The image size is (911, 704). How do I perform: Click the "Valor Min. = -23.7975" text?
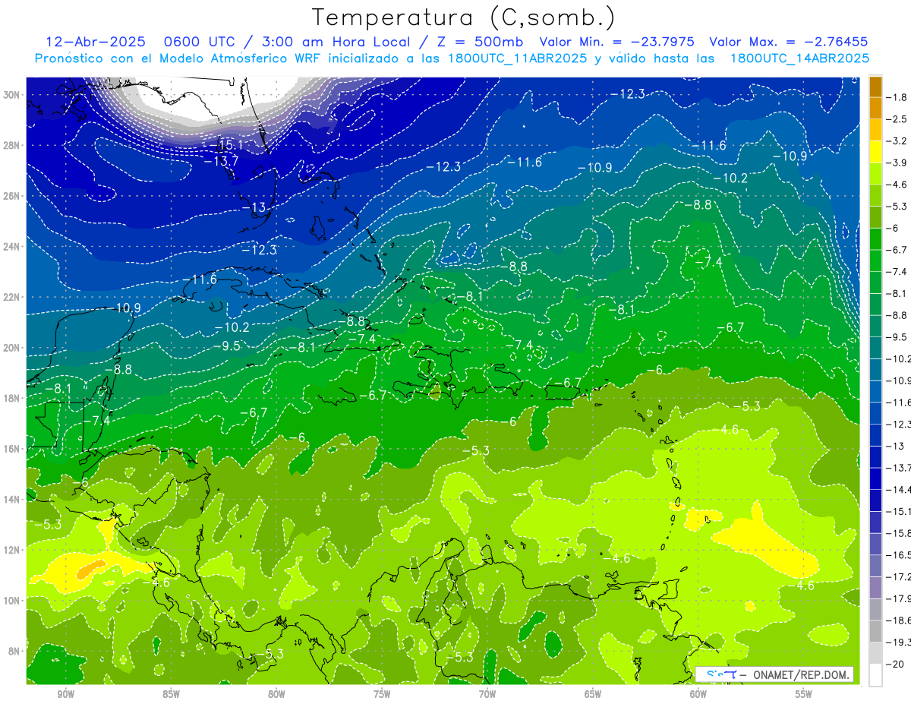pos(619,42)
